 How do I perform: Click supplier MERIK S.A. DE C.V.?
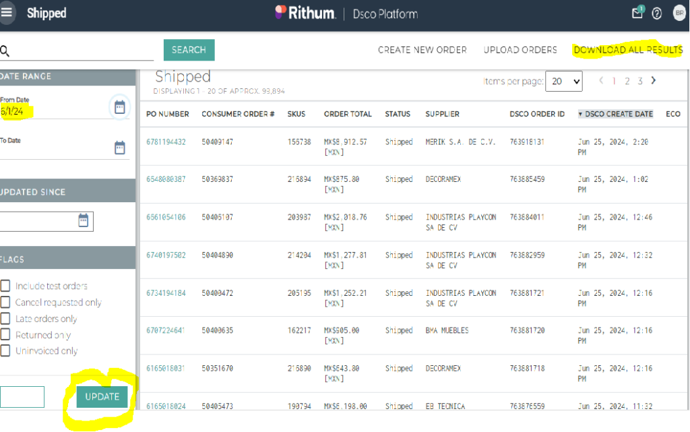click(460, 142)
